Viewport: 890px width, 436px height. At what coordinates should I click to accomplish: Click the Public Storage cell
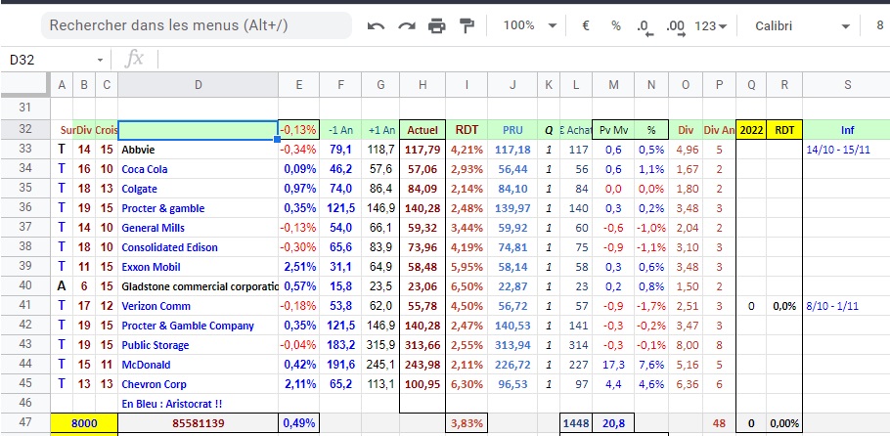tap(199, 345)
